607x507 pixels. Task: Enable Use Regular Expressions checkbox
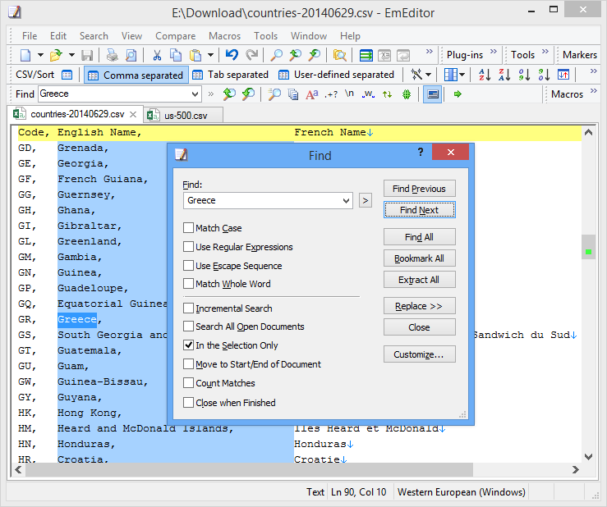tap(189, 246)
